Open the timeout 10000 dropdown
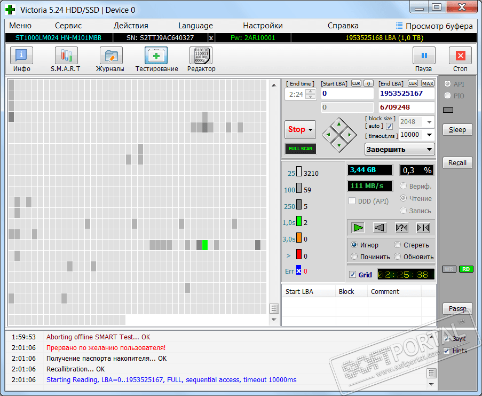 click(x=429, y=135)
